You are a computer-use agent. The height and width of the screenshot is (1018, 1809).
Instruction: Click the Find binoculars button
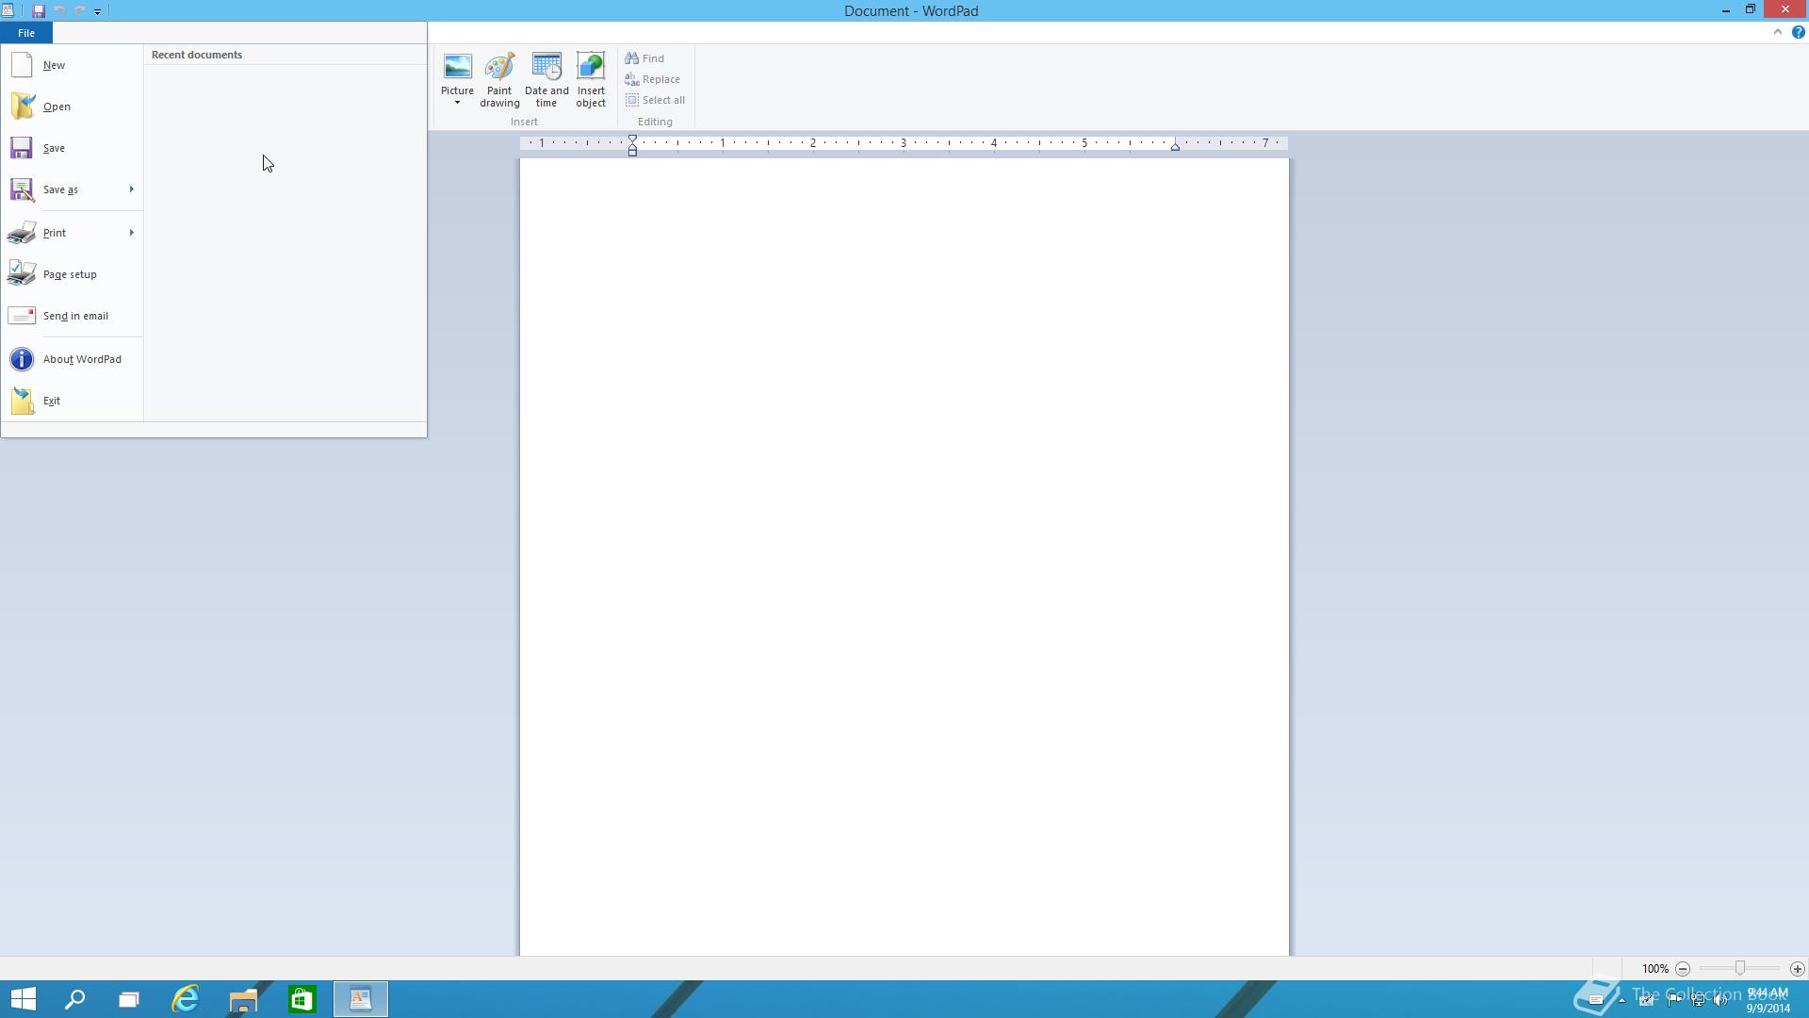644,58
